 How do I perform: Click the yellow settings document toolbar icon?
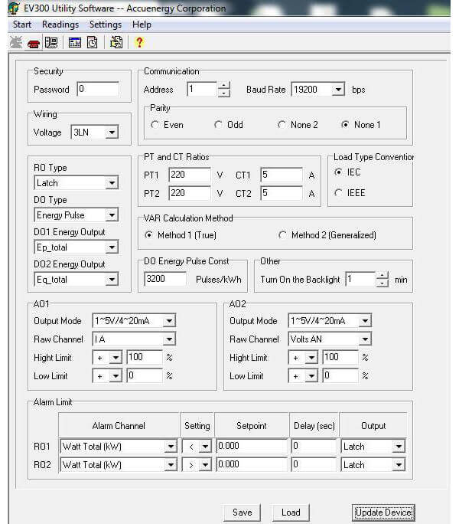[x=116, y=43]
